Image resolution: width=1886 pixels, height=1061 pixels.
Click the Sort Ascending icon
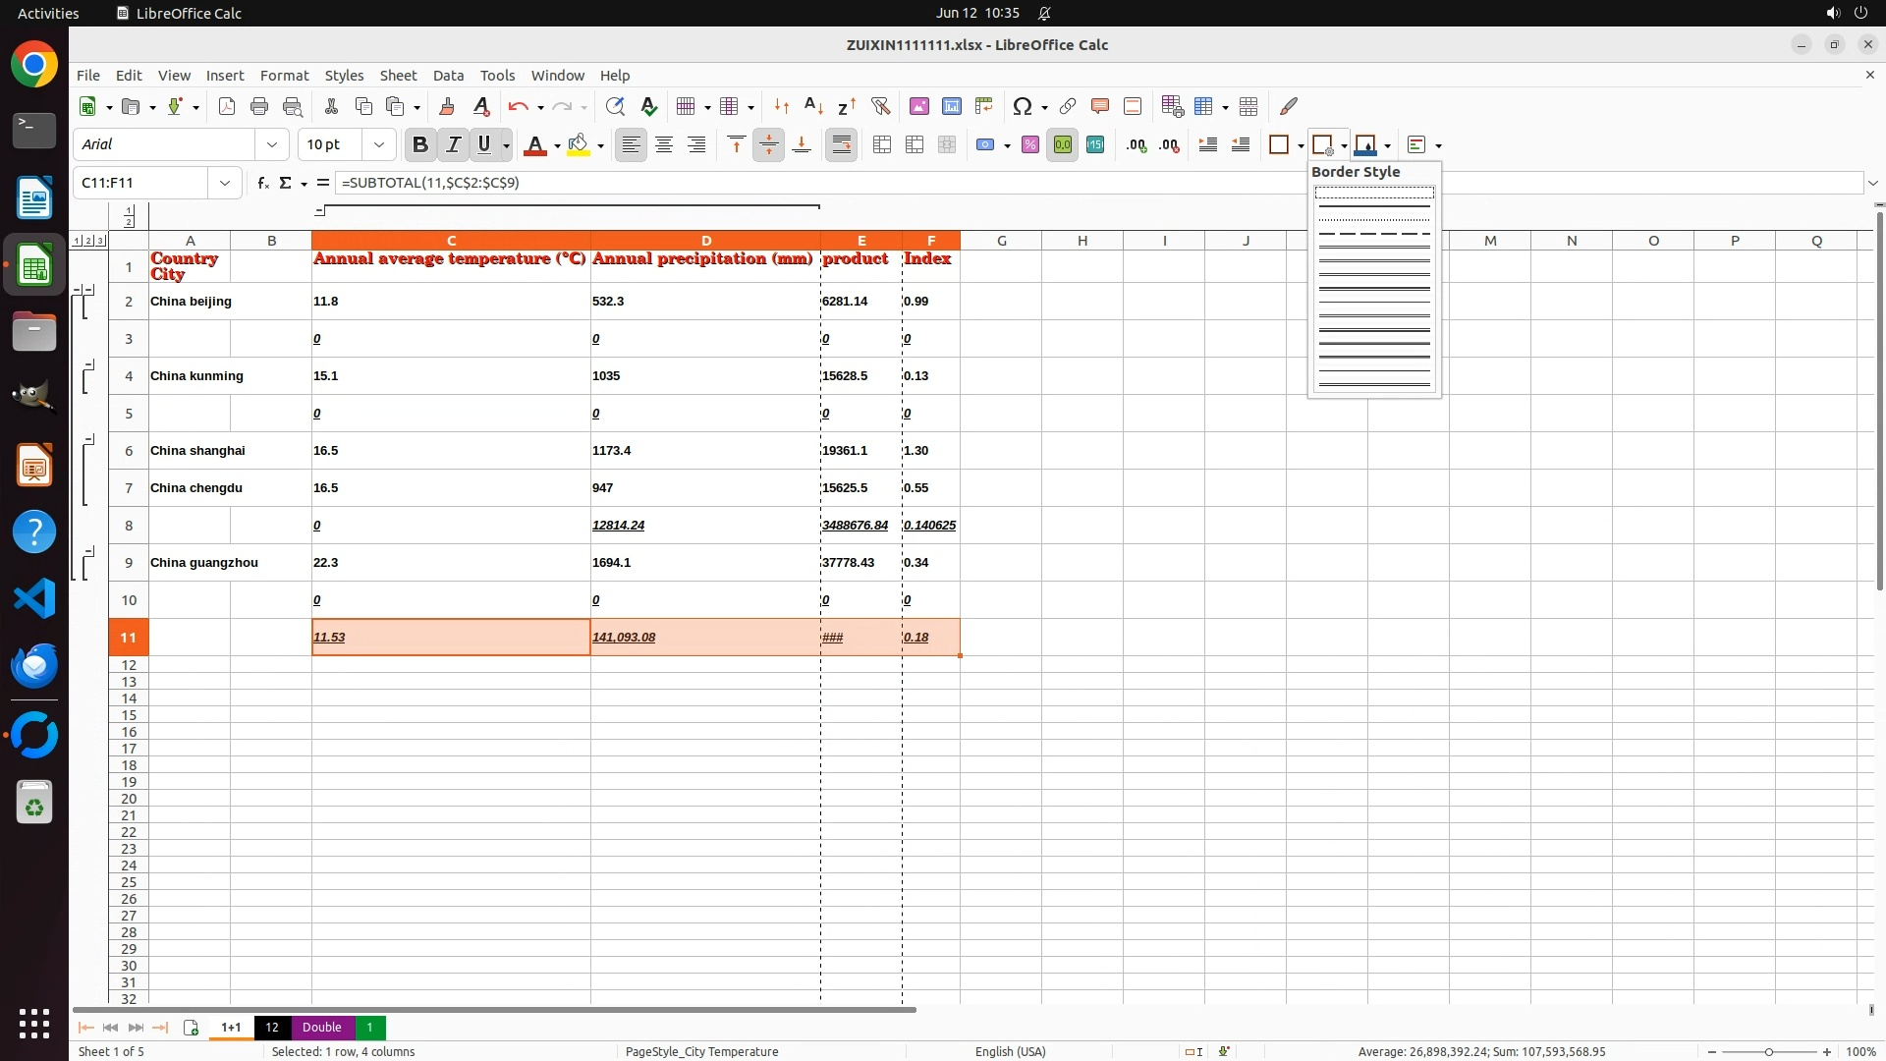click(813, 106)
